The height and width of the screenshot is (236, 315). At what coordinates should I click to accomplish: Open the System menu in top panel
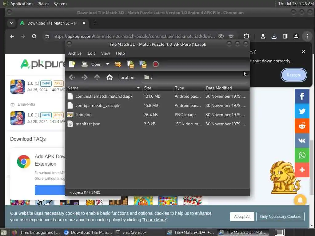point(60,4)
